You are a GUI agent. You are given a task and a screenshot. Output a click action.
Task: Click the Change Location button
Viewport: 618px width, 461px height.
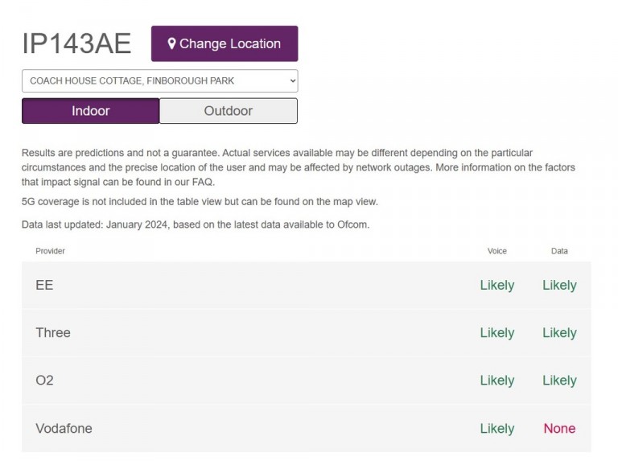[x=225, y=43]
